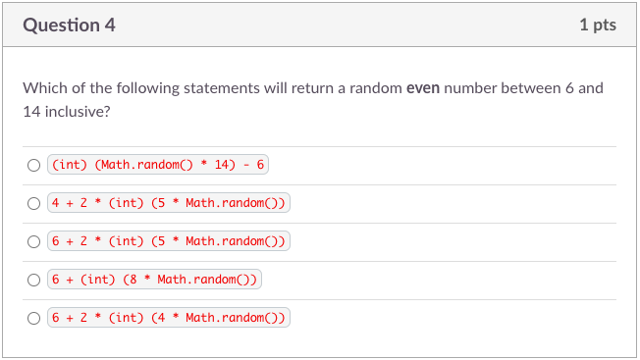The height and width of the screenshot is (360, 640).
Task: Select radio for 6 + (int) (8 * Math.random())
Action: coord(34,281)
